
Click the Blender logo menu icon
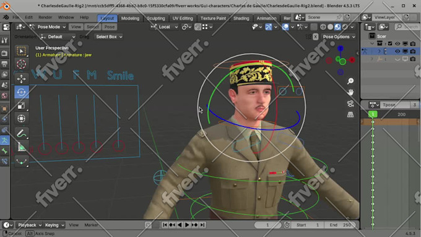[6, 17]
